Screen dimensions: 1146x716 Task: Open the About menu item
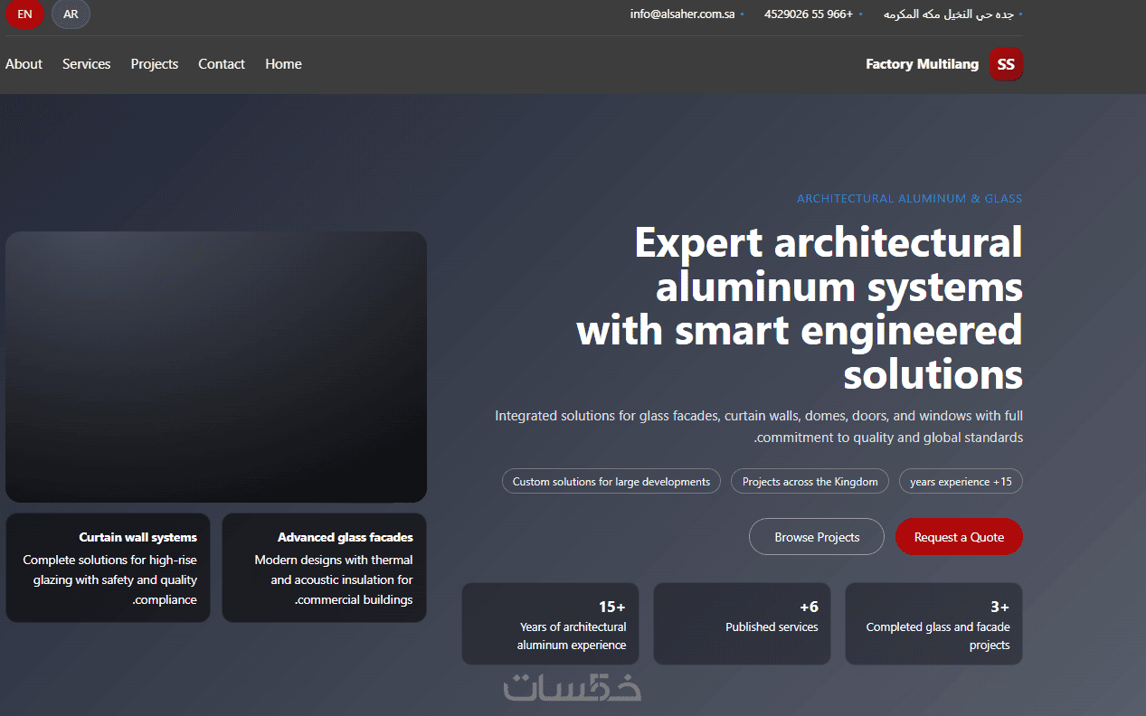point(24,64)
